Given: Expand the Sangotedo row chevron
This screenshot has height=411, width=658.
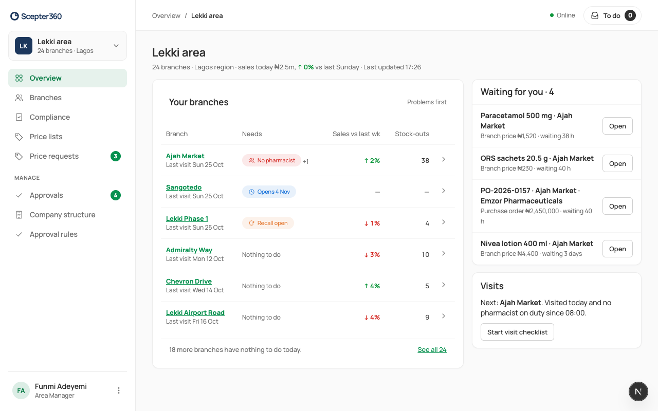Looking at the screenshot, I should (444, 191).
